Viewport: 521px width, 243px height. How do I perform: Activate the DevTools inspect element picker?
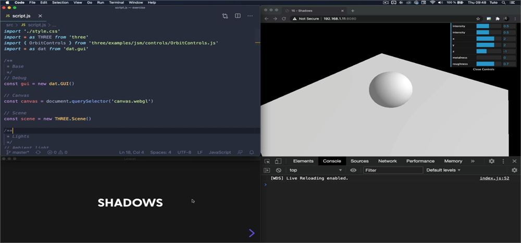tap(267, 161)
